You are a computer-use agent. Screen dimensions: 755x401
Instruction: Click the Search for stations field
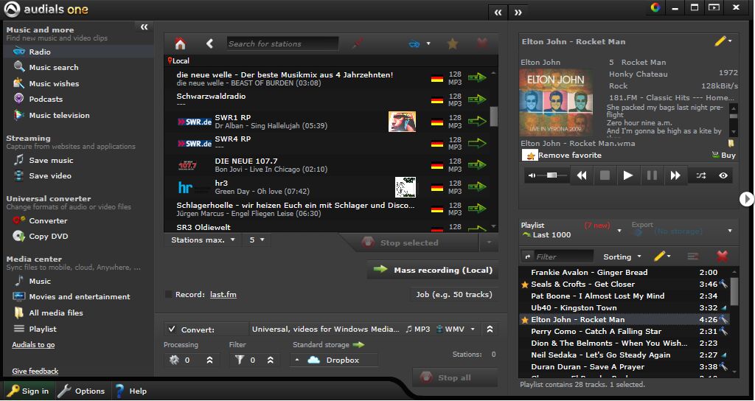click(x=282, y=44)
